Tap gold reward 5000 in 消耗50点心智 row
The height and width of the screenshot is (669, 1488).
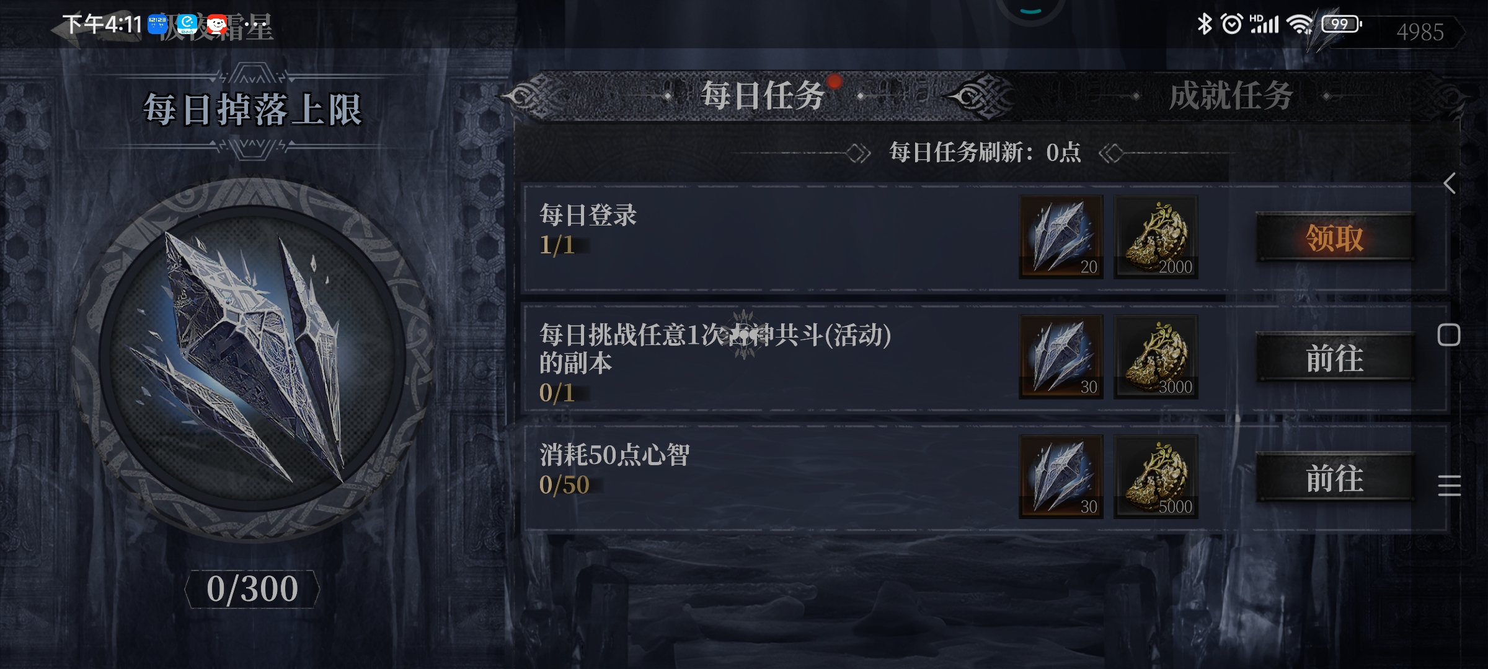1156,476
